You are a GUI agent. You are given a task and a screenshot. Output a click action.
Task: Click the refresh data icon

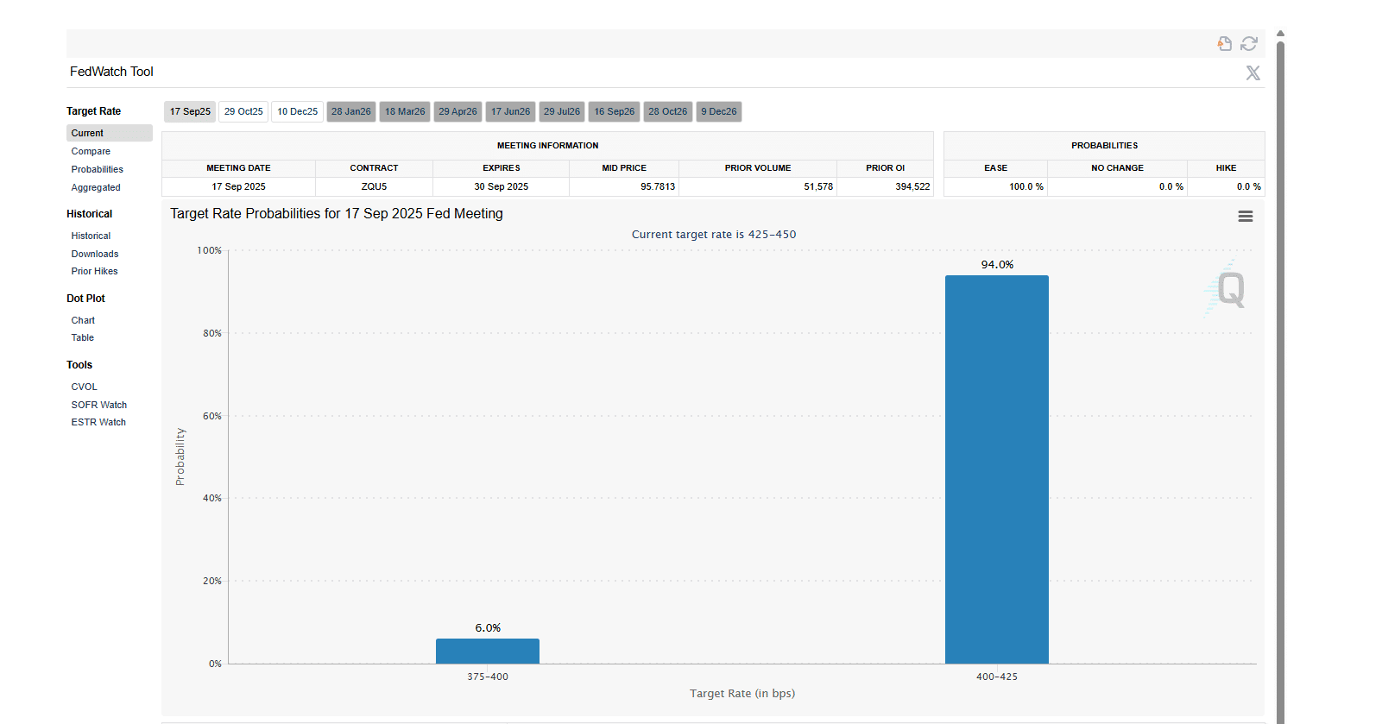click(x=1249, y=43)
